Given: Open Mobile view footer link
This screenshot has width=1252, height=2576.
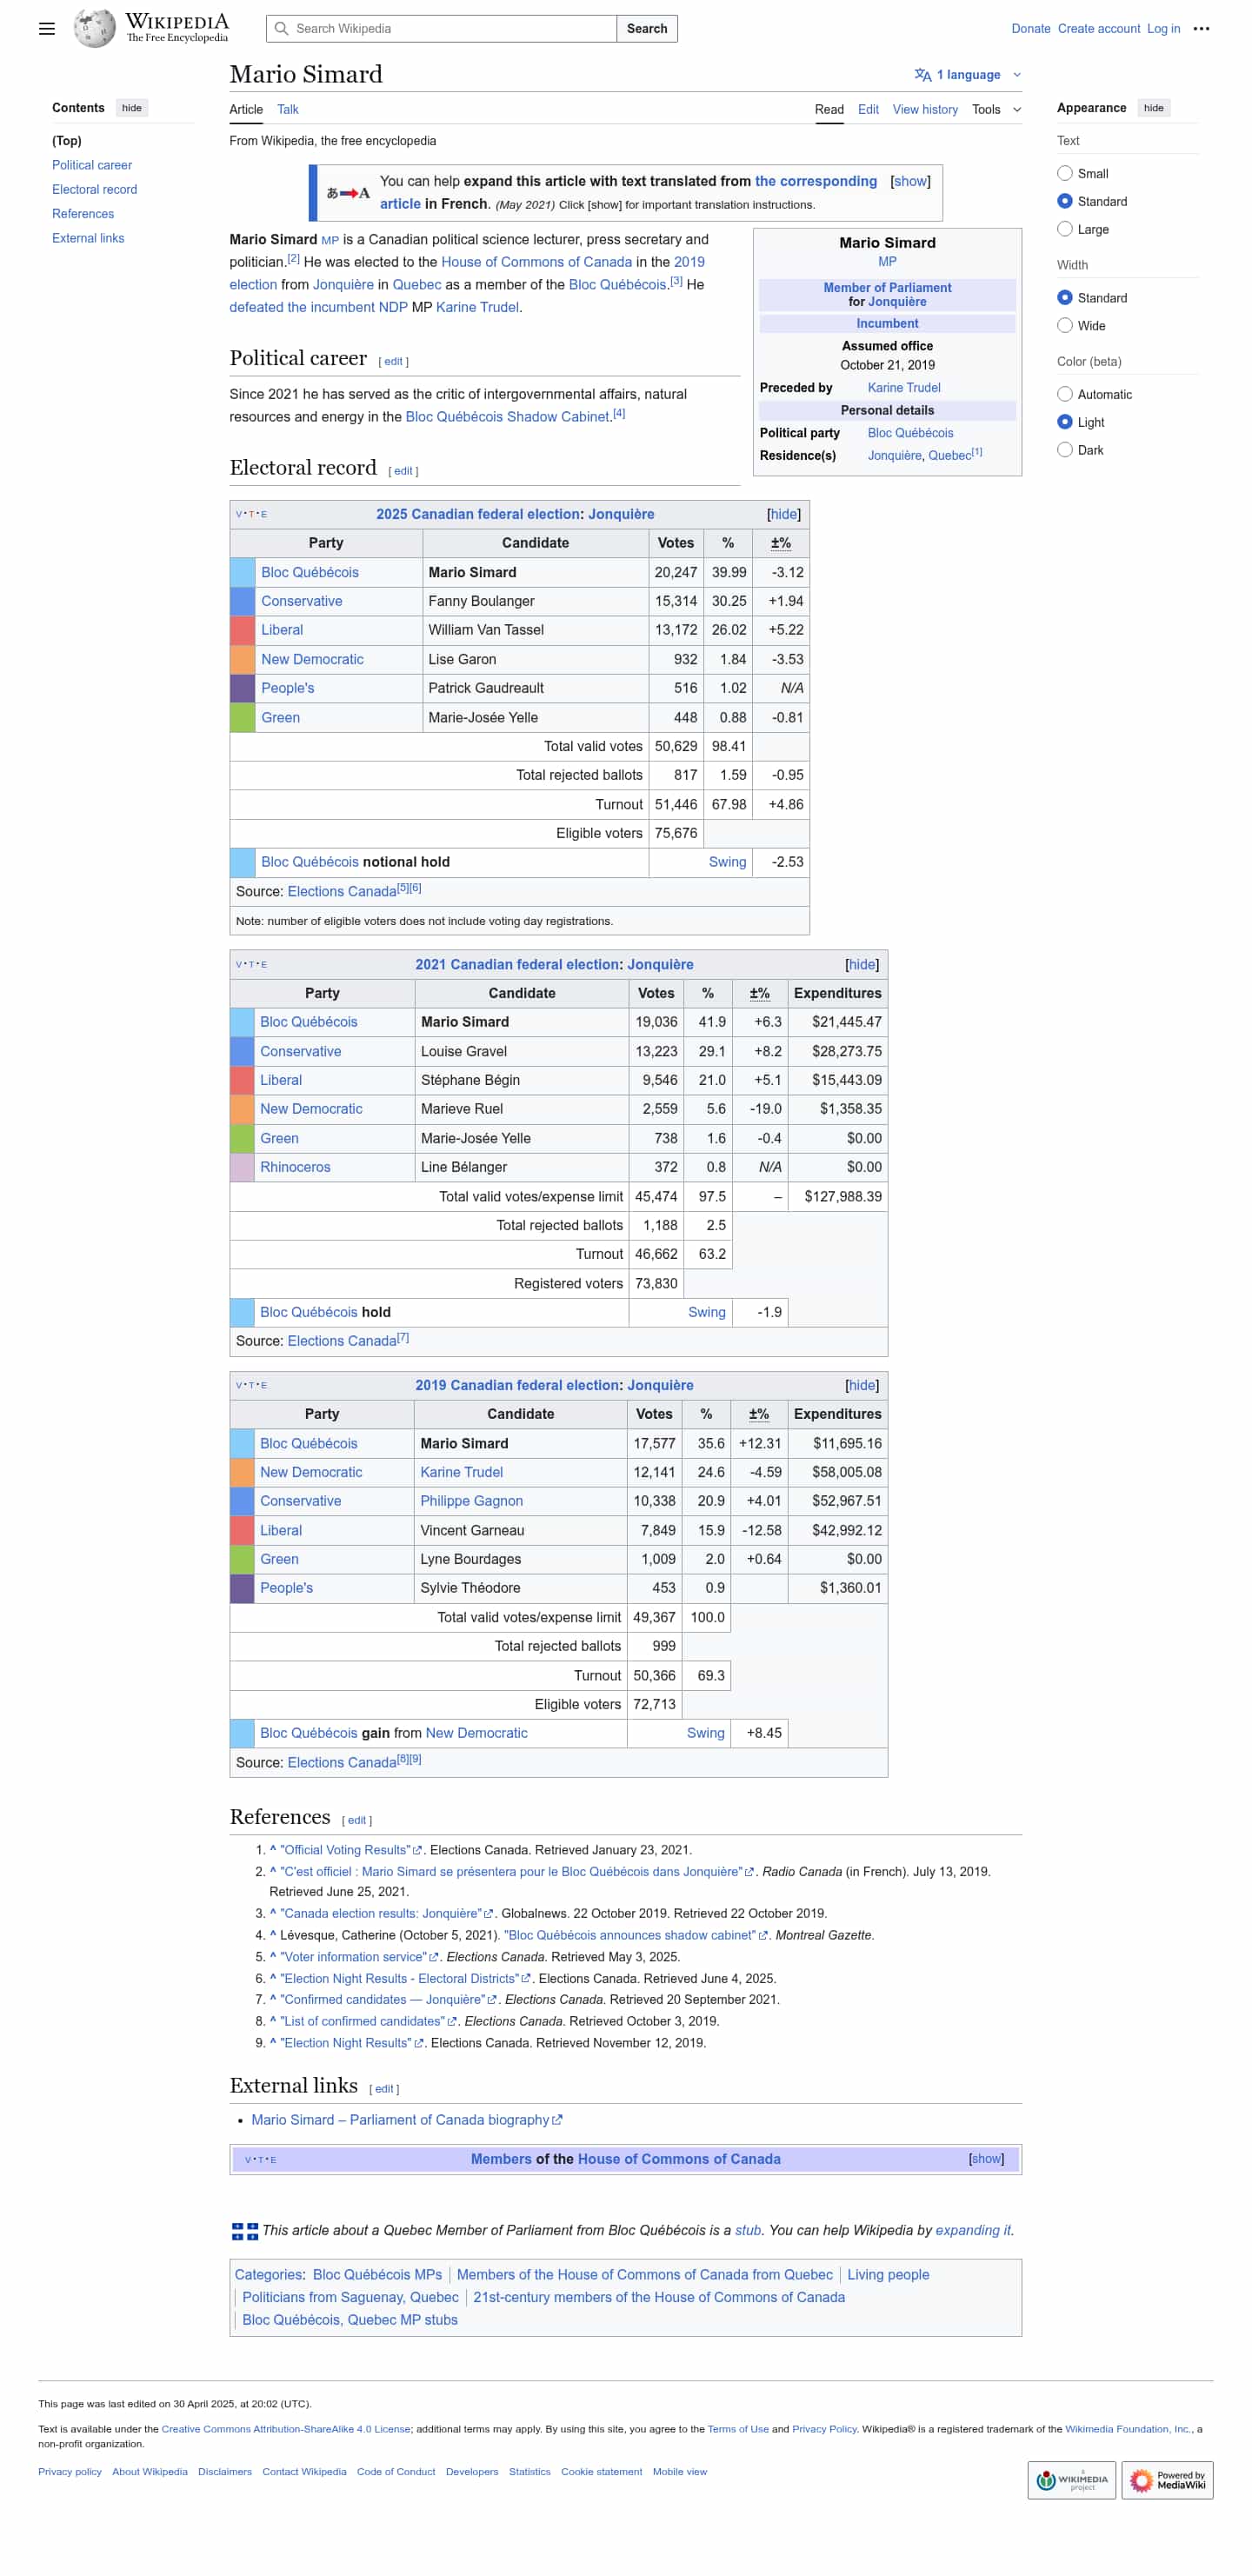Looking at the screenshot, I should (x=680, y=2472).
